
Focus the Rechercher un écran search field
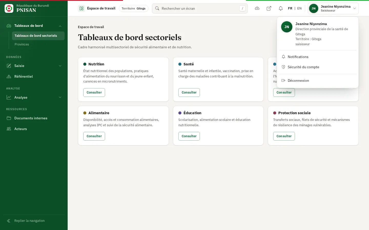(200, 8)
